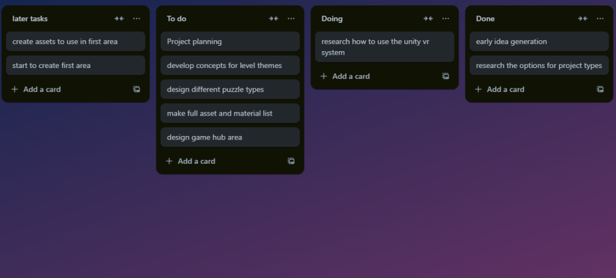This screenshot has height=278, width=616.
Task: Collapse the 'Done' list
Action: [x=583, y=19]
